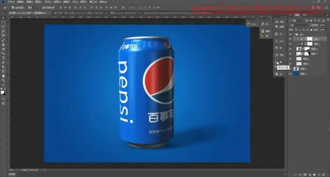
Task: Select the Rectangle shape tool
Action: tap(3, 71)
